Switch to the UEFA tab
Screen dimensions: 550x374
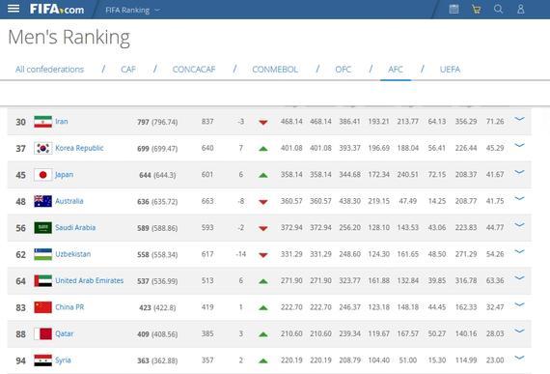click(x=450, y=70)
